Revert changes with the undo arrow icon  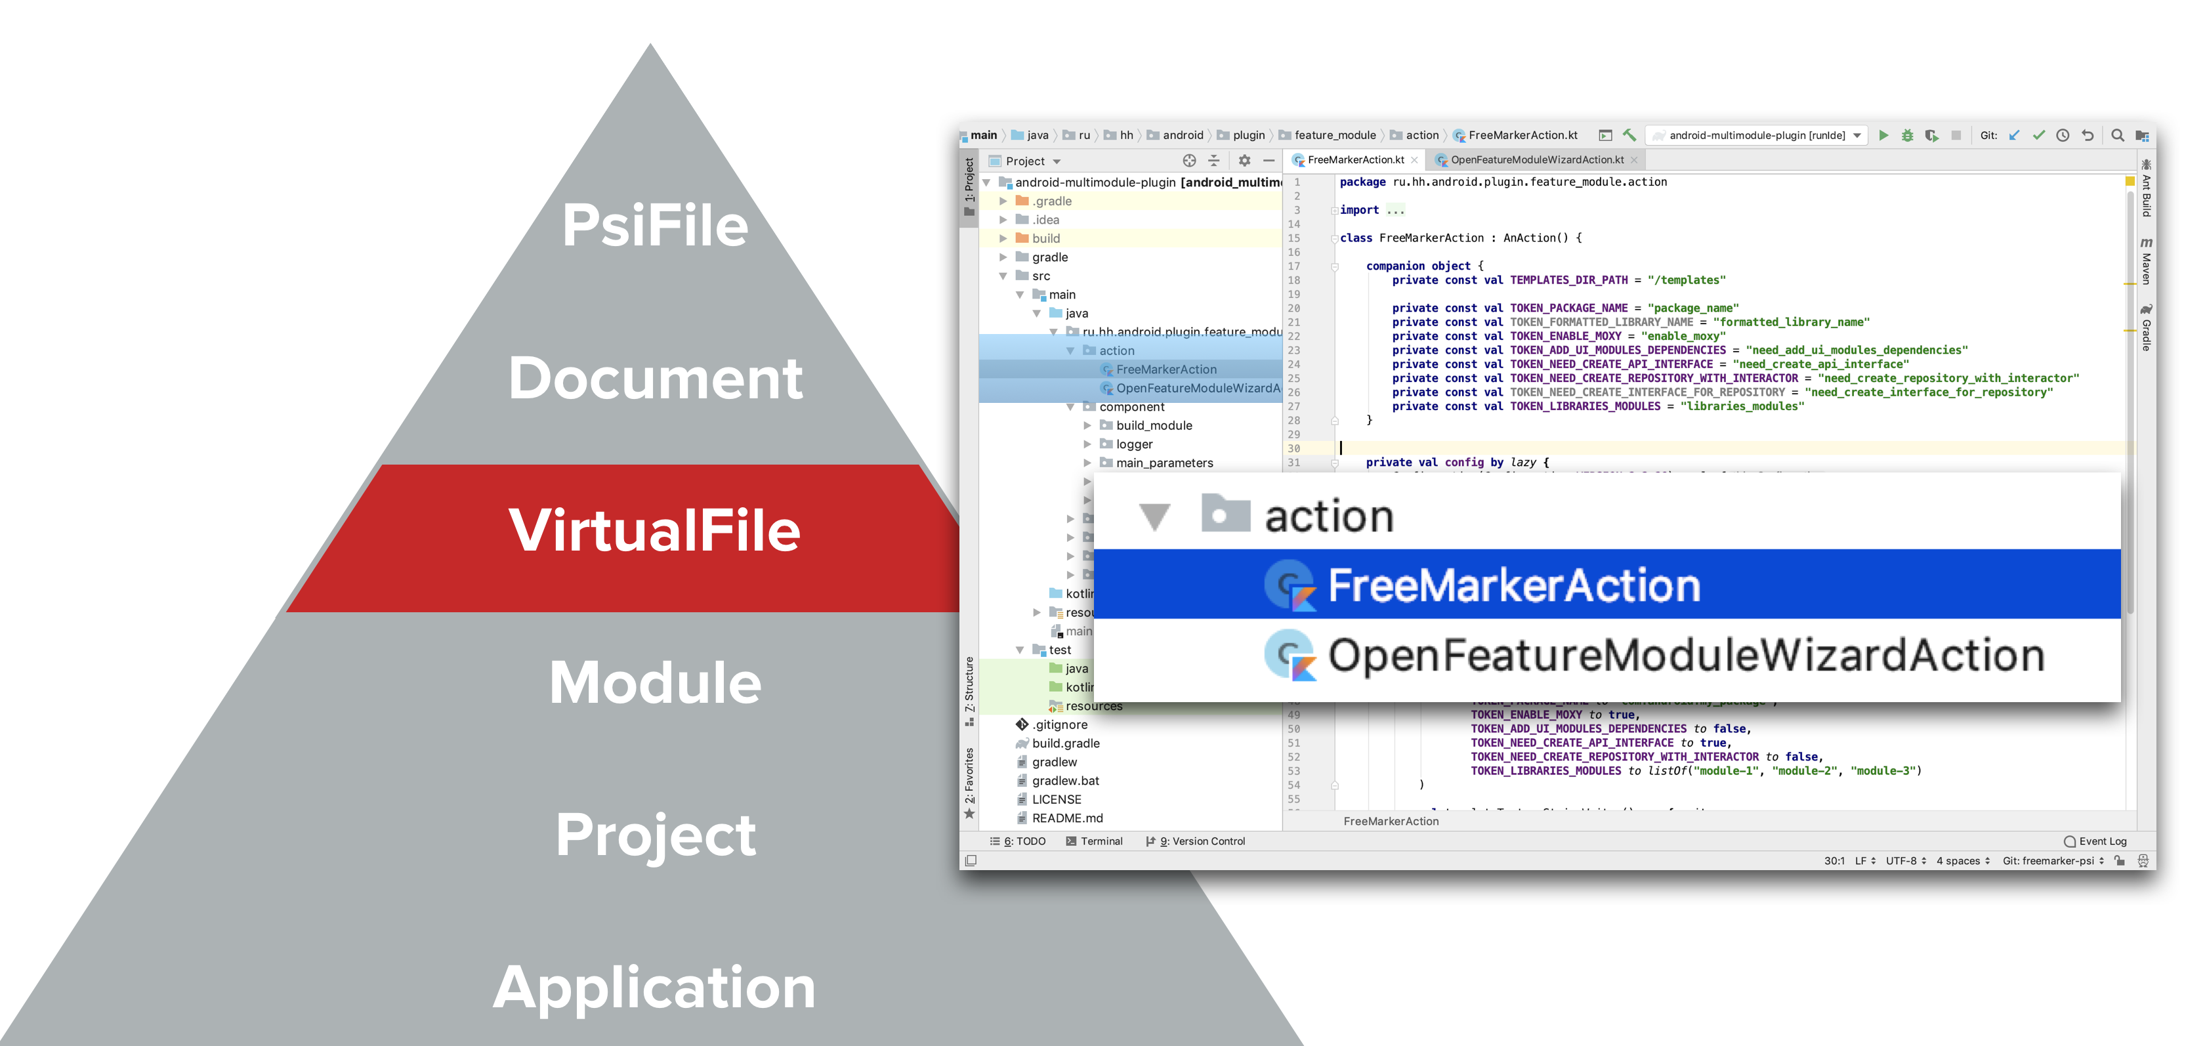[2088, 135]
